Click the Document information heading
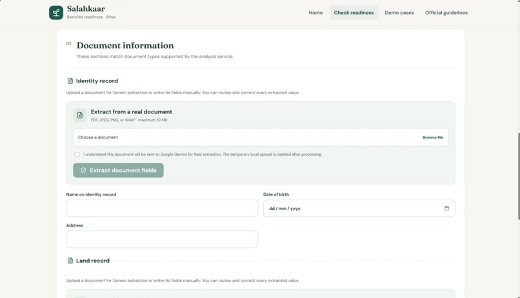This screenshot has height=298, width=520. click(125, 45)
